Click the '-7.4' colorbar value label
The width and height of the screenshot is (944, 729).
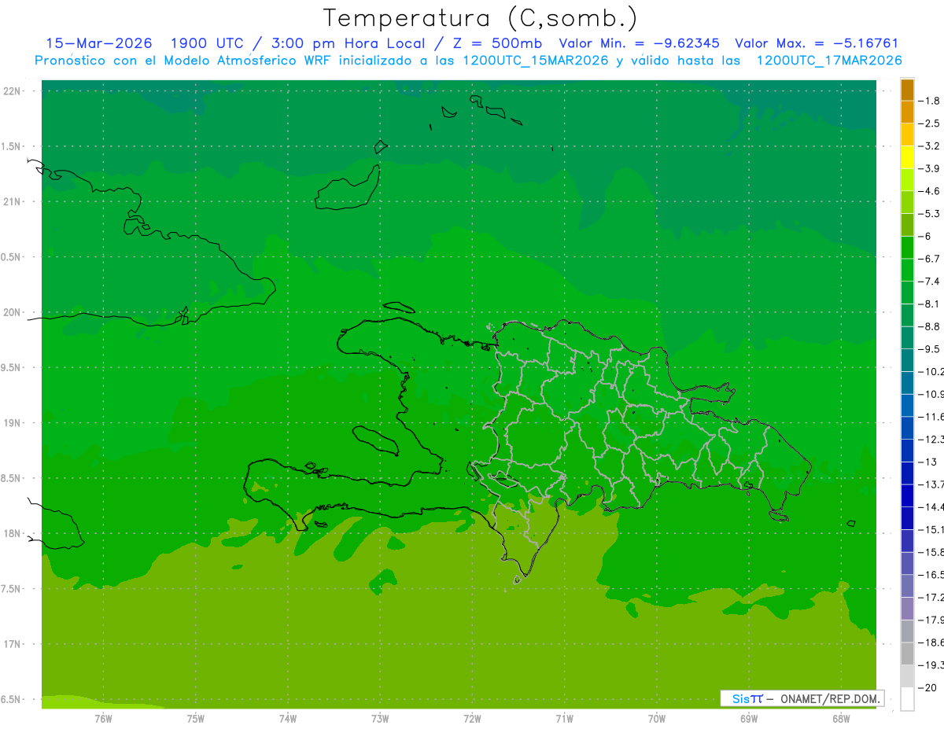[929, 281]
